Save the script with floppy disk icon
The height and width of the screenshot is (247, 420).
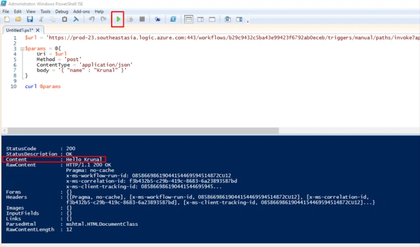click(x=30, y=19)
